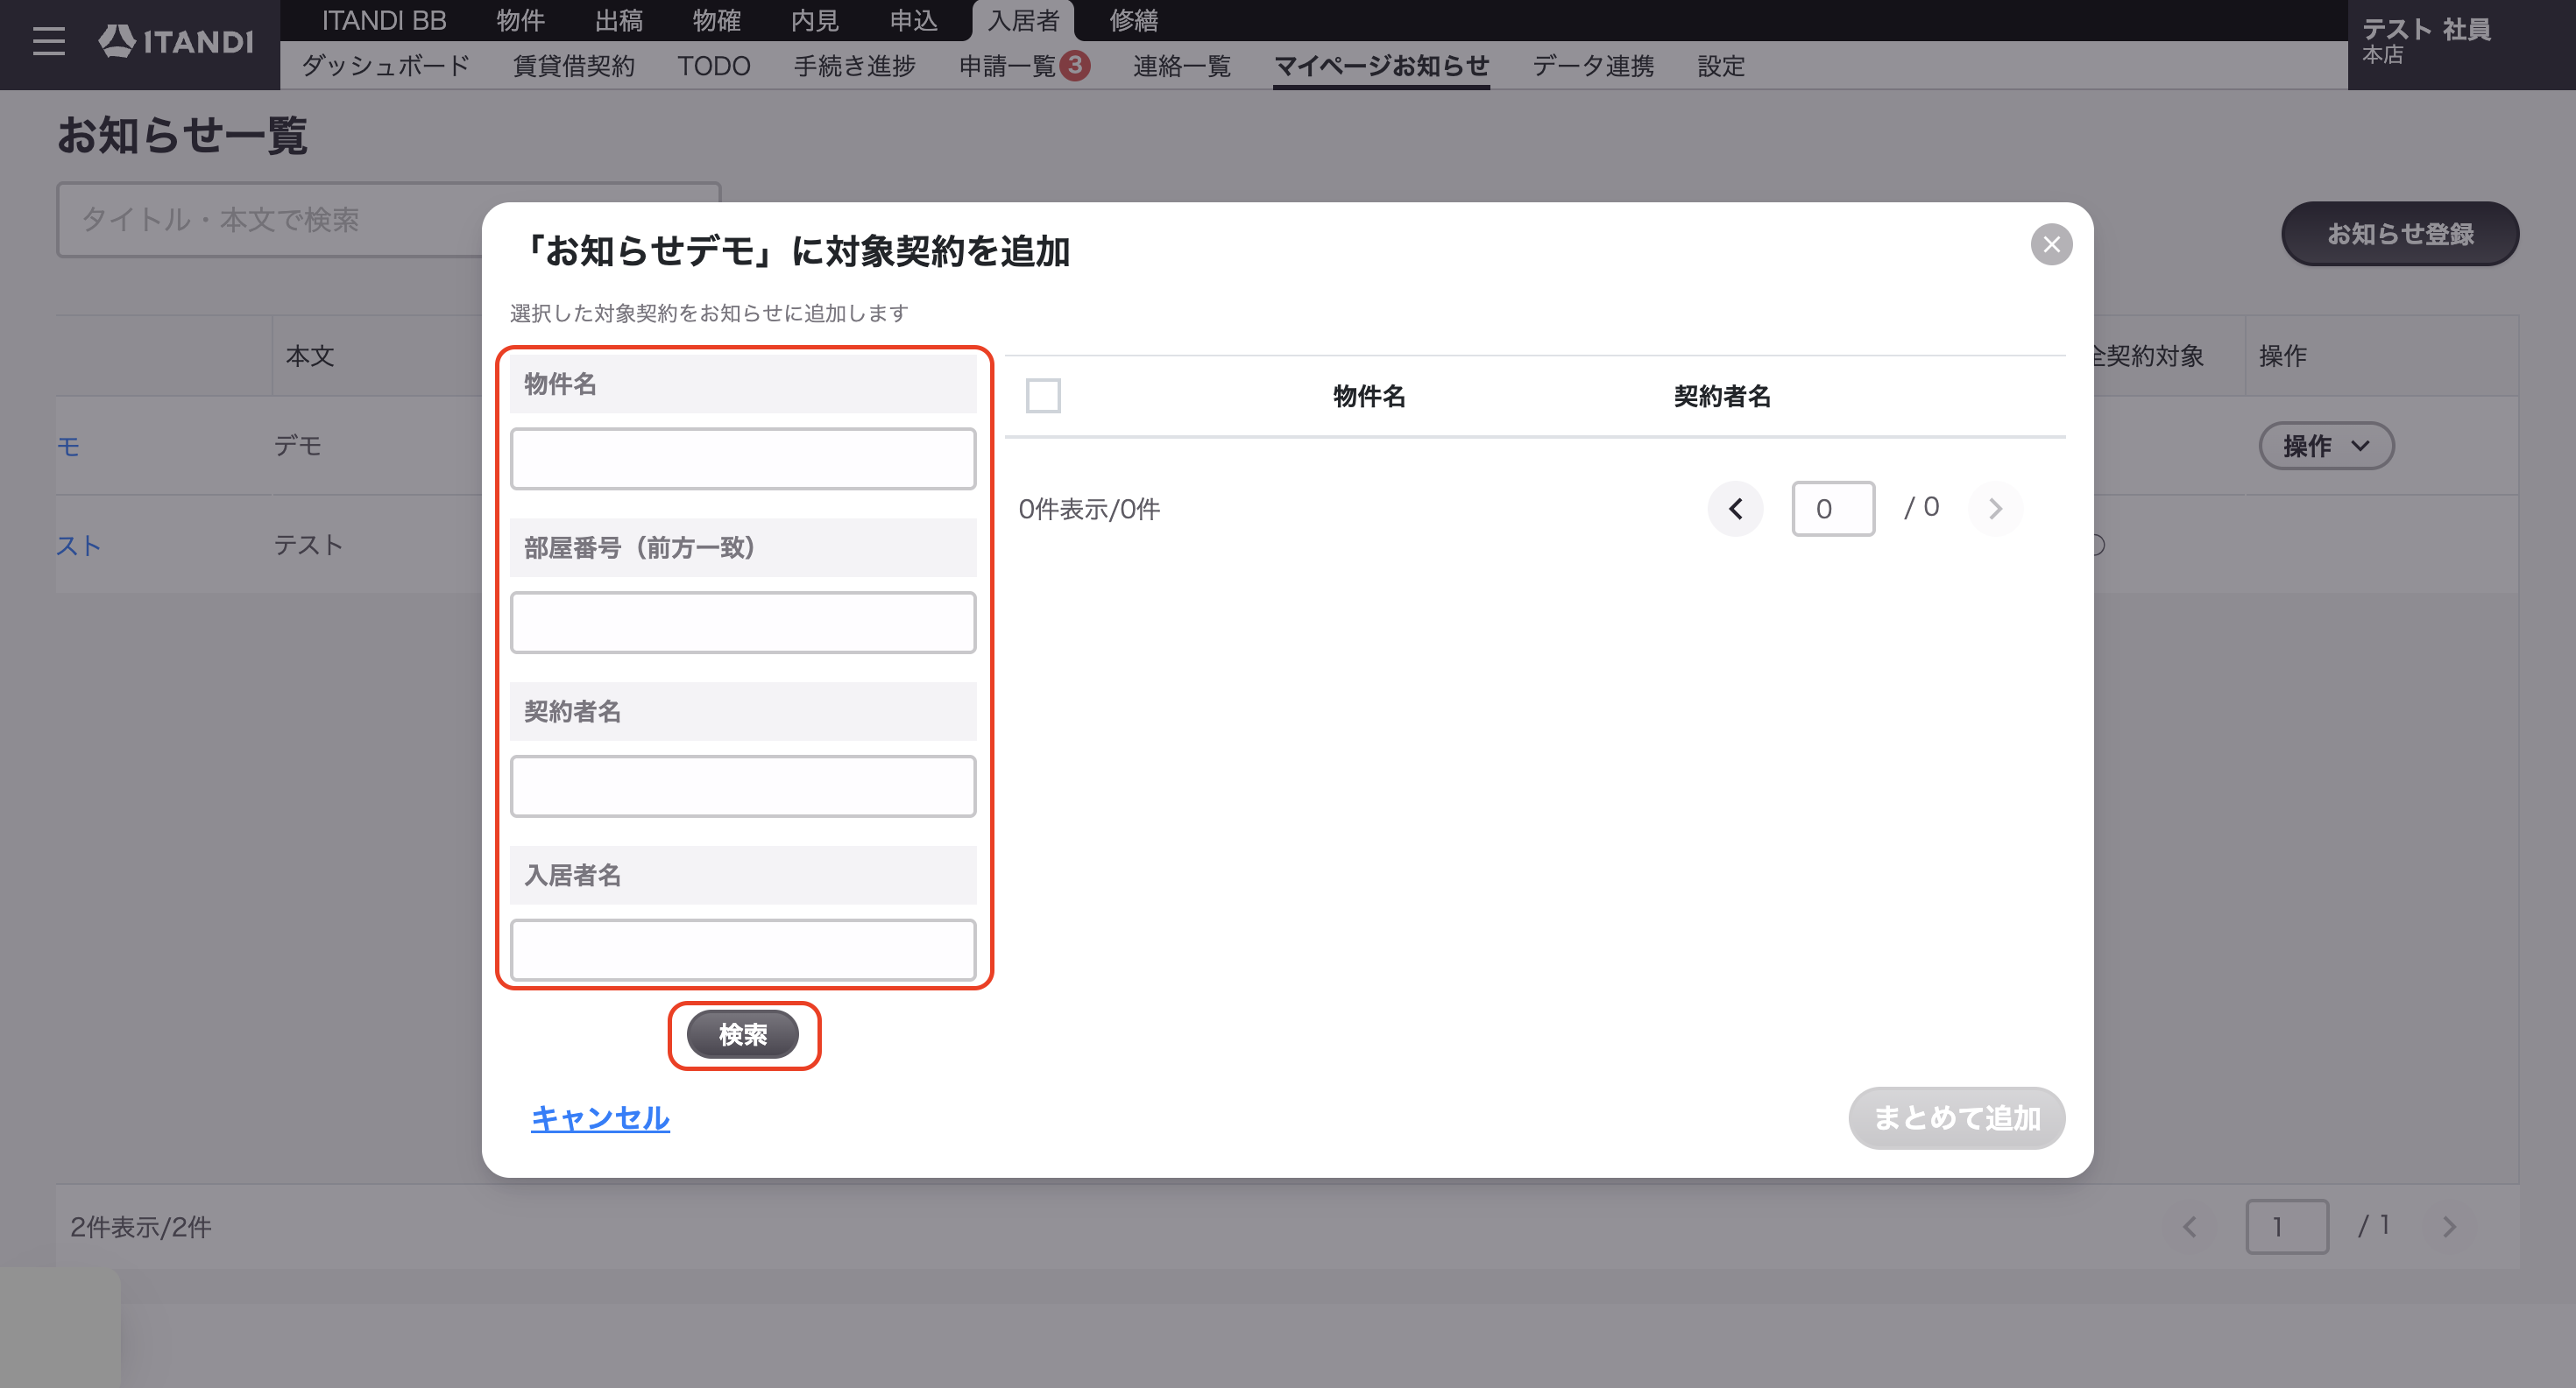This screenshot has width=2576, height=1388.
Task: Switch to 設定 tab
Action: point(1721,66)
